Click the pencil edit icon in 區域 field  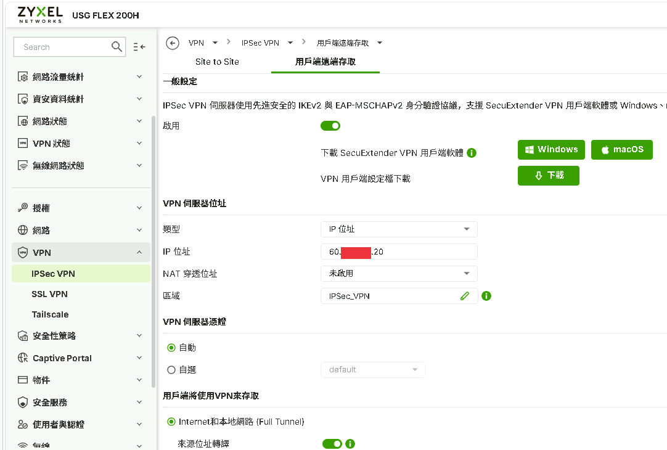[465, 296]
